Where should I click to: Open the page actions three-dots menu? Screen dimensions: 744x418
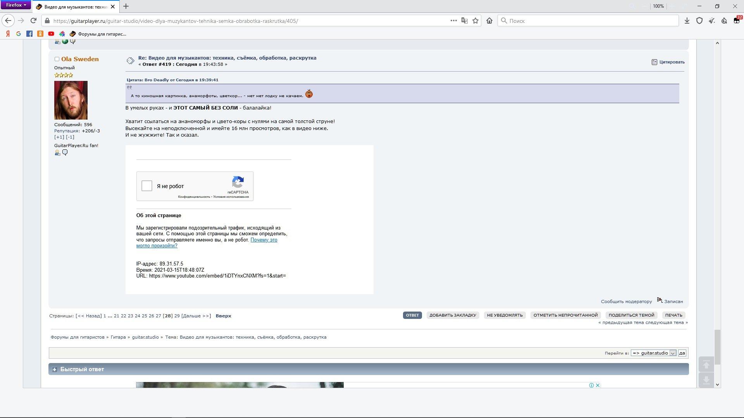pos(453,21)
